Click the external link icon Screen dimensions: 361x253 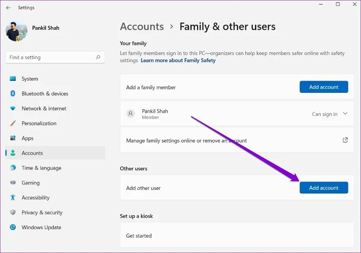[345, 140]
